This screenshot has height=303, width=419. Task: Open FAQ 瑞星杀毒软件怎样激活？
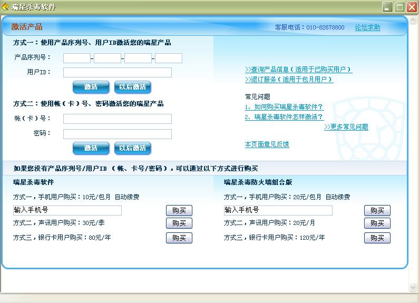[284, 117]
